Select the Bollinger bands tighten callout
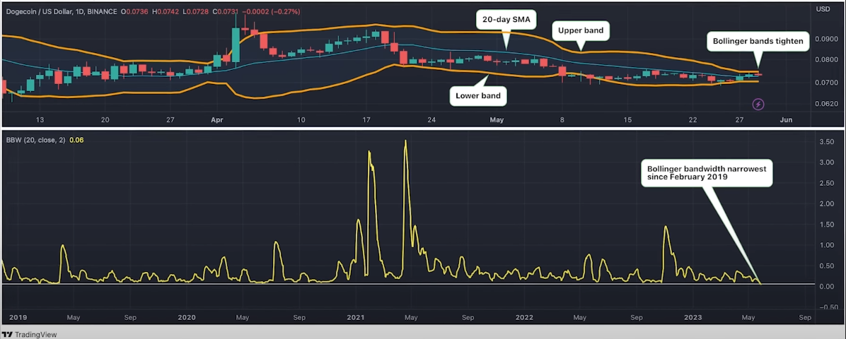846x339 pixels. [758, 41]
